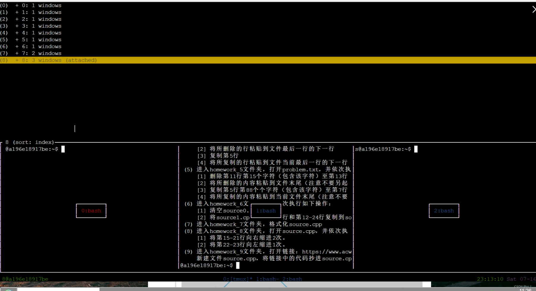Viewport: 536px width, 291px height.
Task: Click the '8 (sort: index)' preview header
Action: point(30,142)
